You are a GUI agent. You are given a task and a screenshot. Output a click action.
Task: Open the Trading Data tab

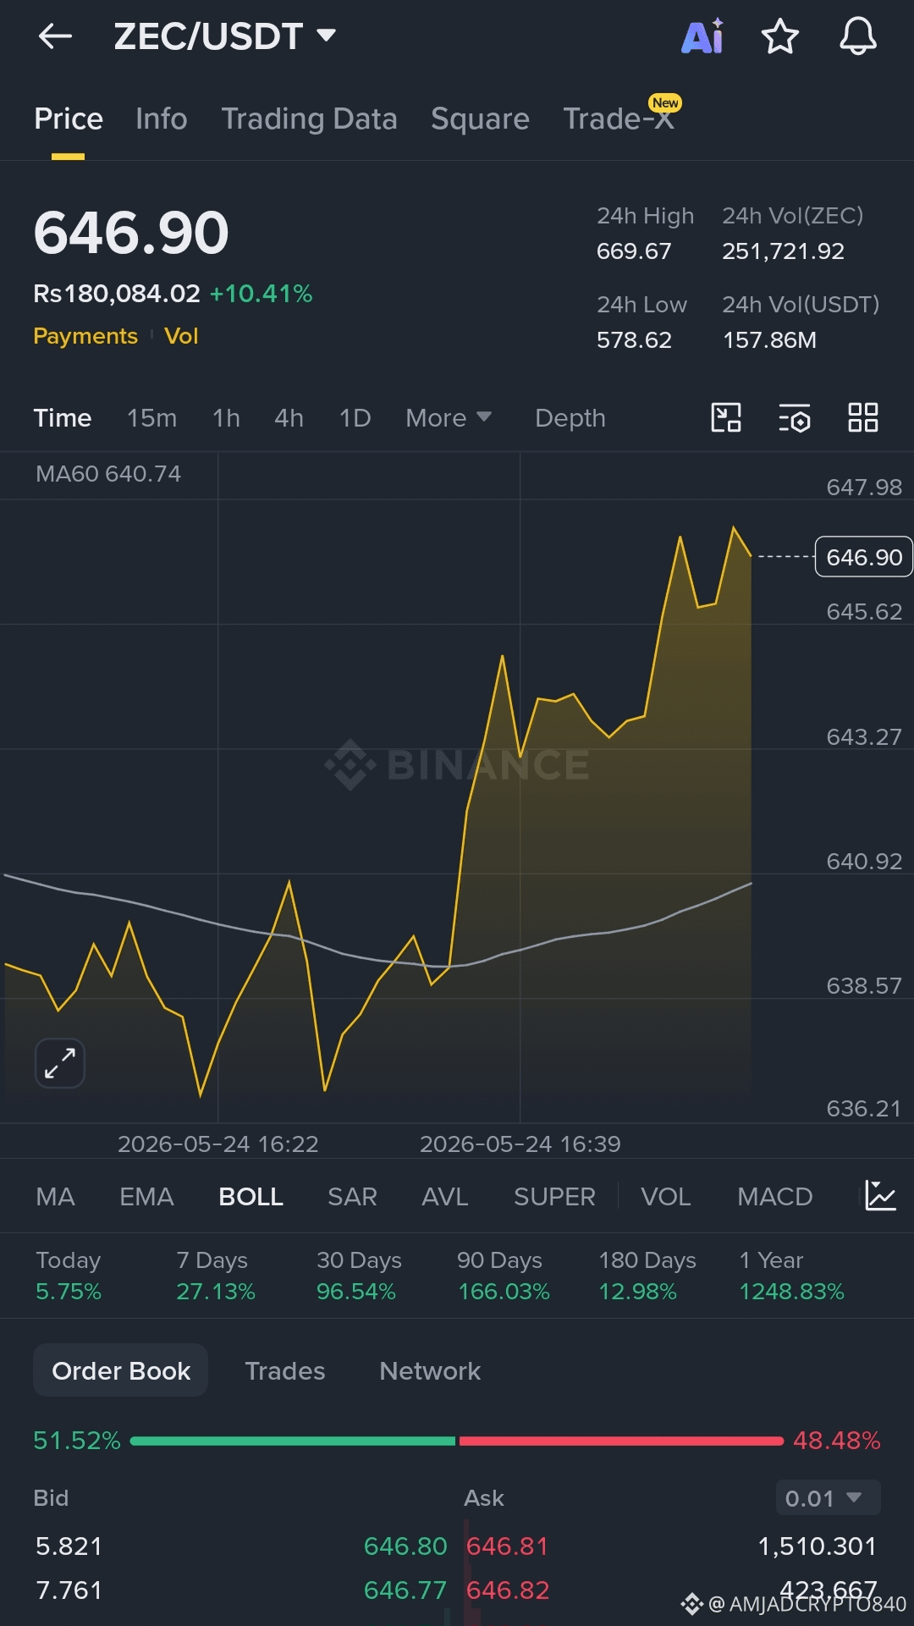click(x=309, y=119)
